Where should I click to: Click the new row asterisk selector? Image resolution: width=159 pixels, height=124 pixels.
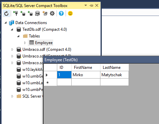pyautogui.click(x=51, y=82)
